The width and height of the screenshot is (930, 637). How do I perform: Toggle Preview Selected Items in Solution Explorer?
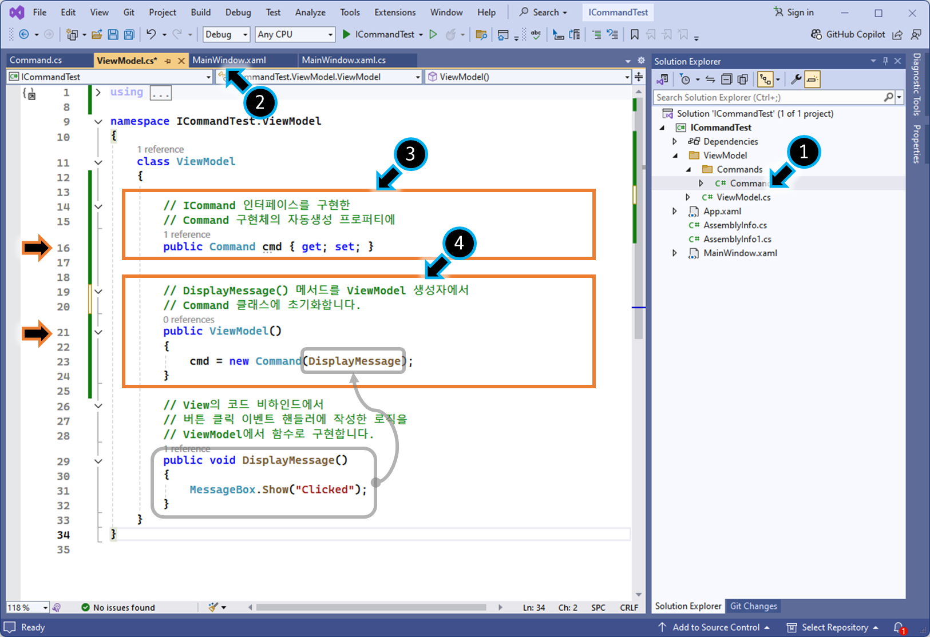[812, 79]
